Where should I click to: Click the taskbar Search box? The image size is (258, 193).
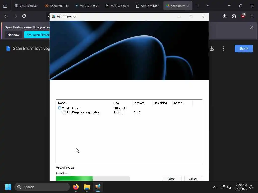coord(42,187)
